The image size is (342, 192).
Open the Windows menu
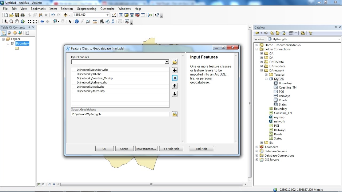click(x=125, y=9)
